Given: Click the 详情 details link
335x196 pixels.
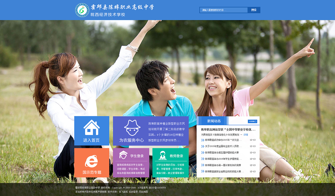Looking at the screenshot, I should (246, 135).
